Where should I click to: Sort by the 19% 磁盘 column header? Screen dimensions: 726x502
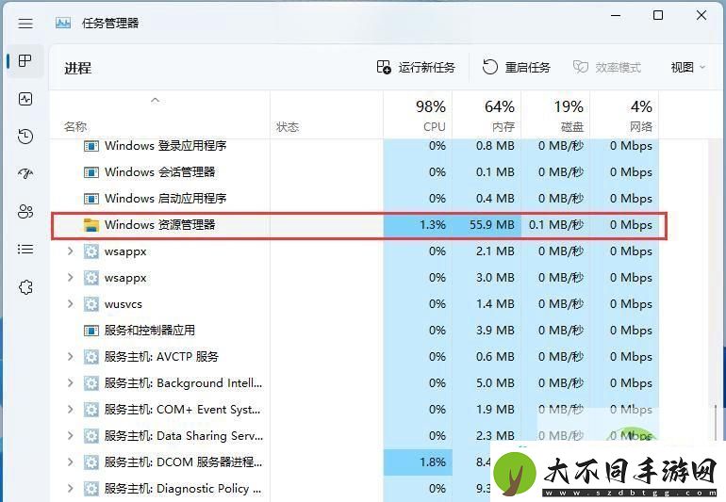(x=555, y=115)
